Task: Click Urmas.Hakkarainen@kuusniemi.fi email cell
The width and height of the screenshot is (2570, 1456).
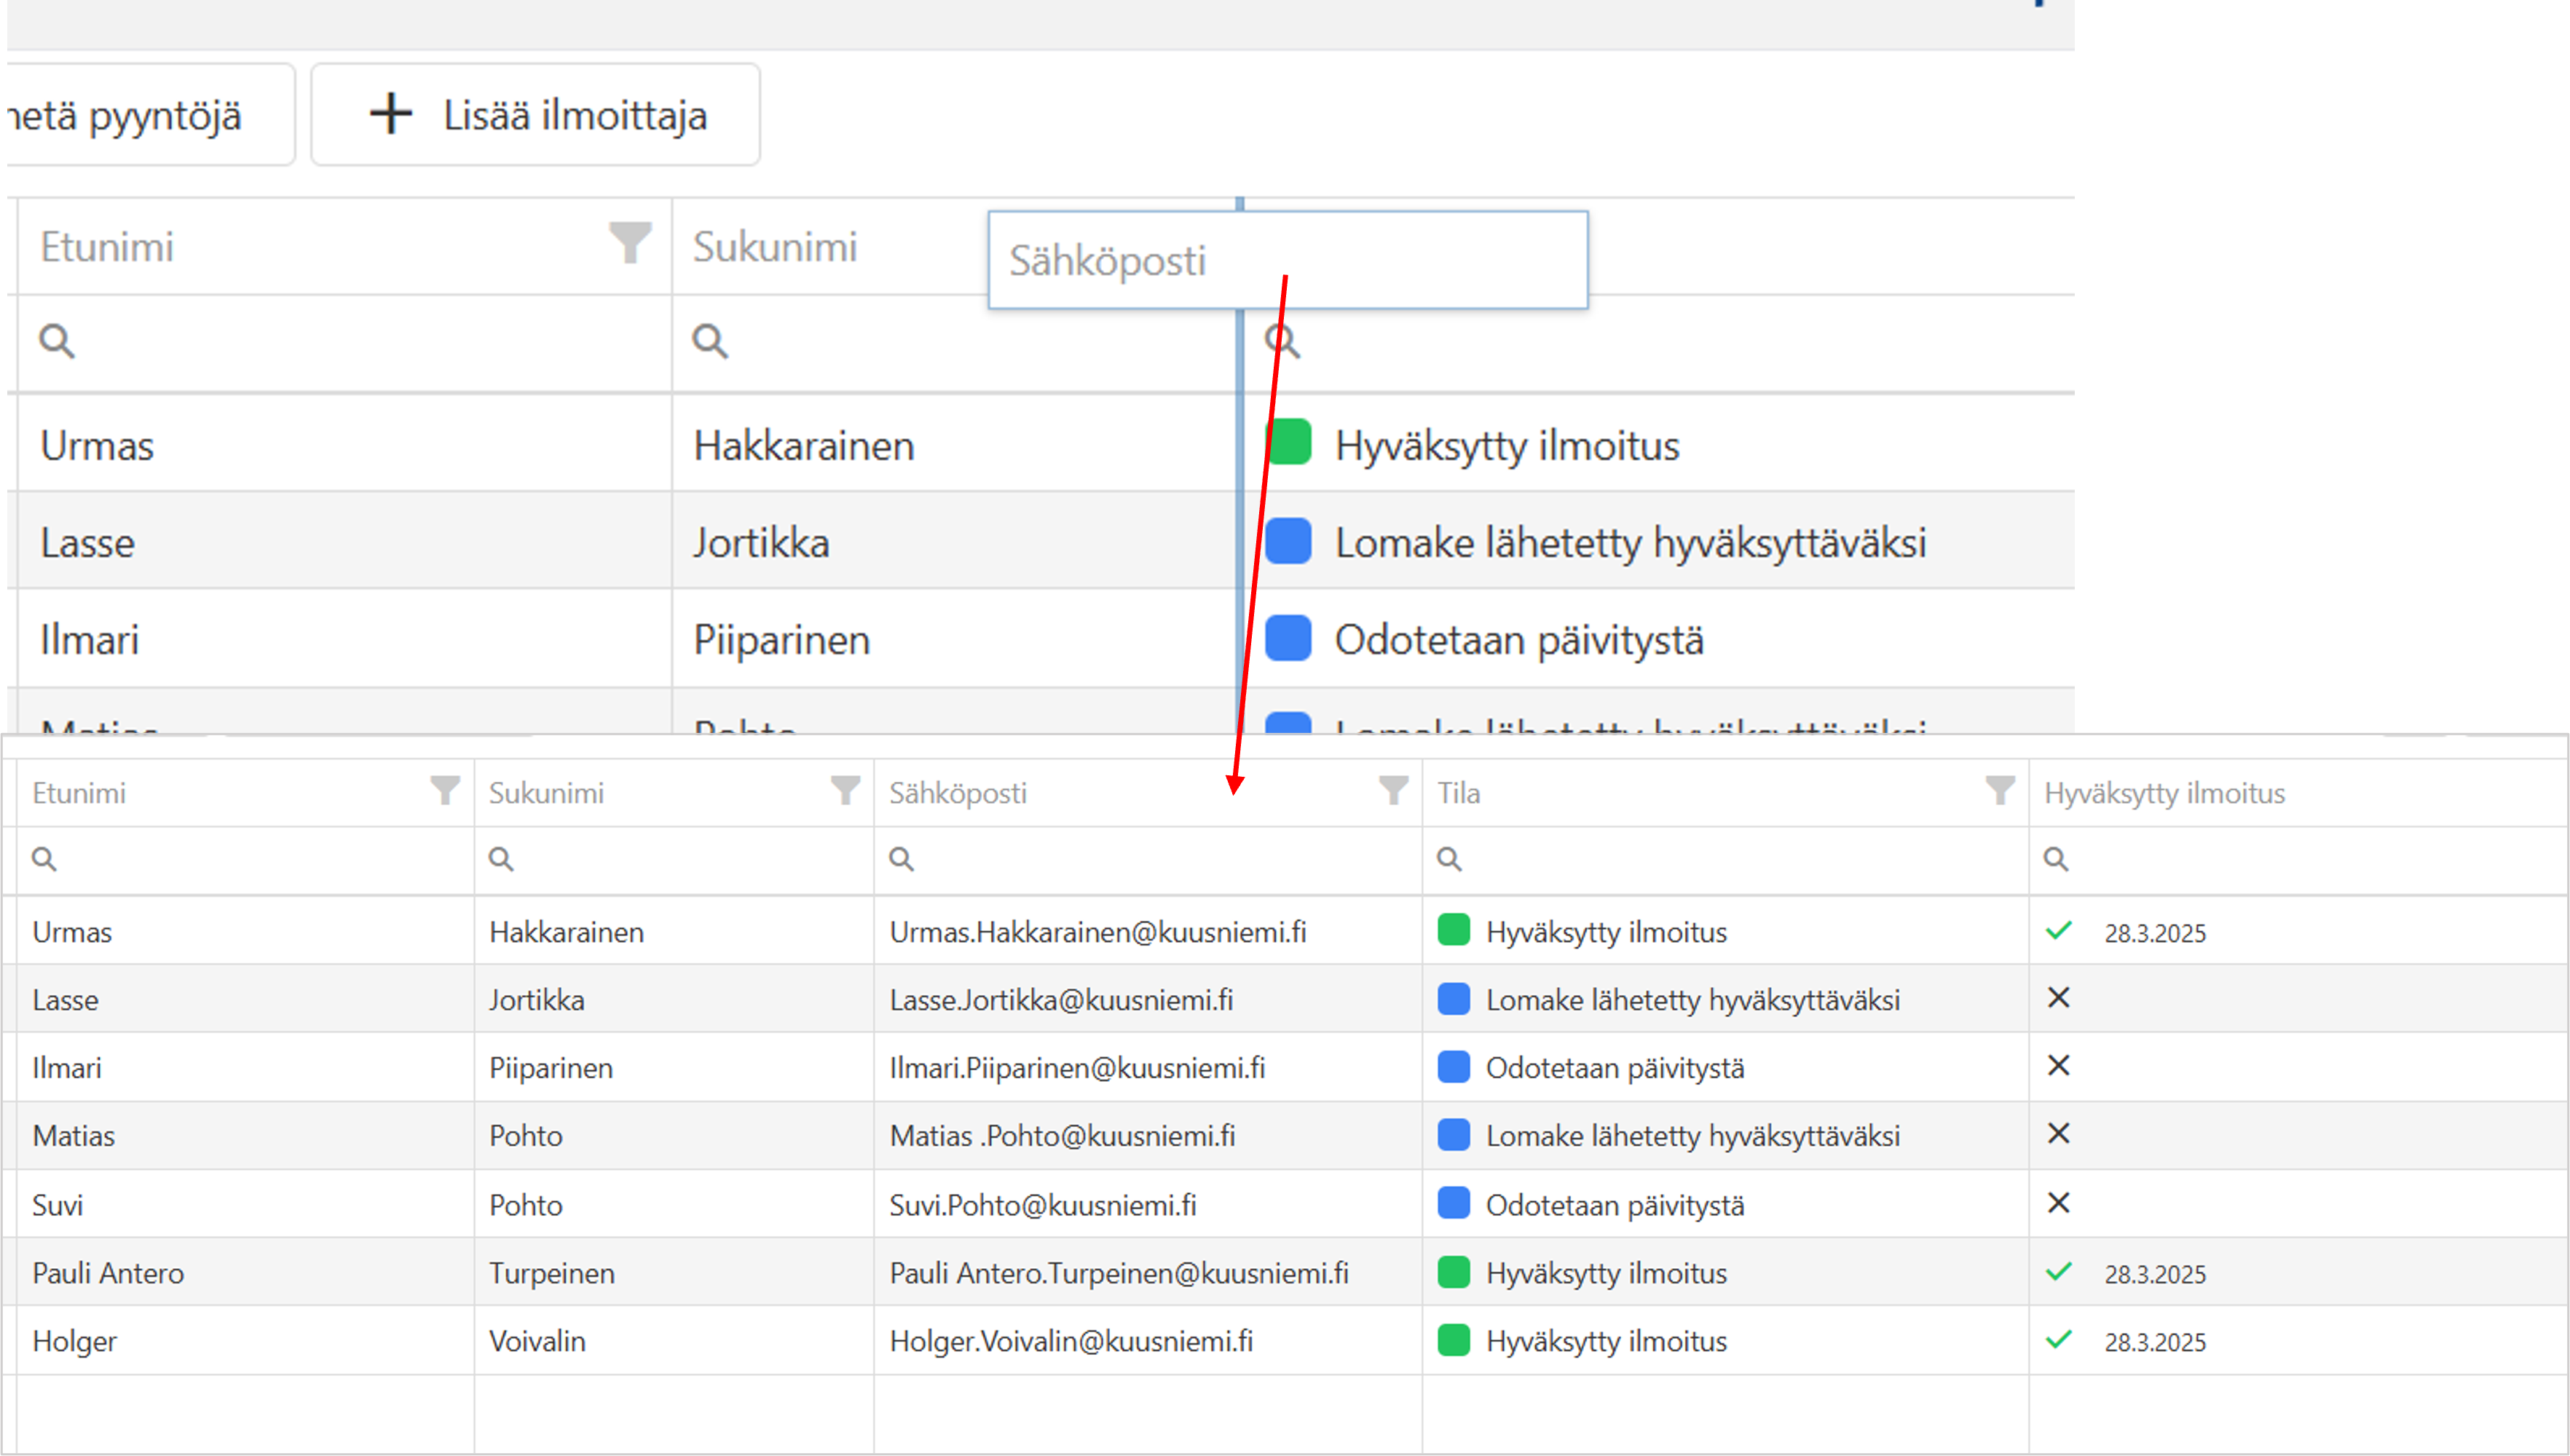Action: (x=1097, y=932)
